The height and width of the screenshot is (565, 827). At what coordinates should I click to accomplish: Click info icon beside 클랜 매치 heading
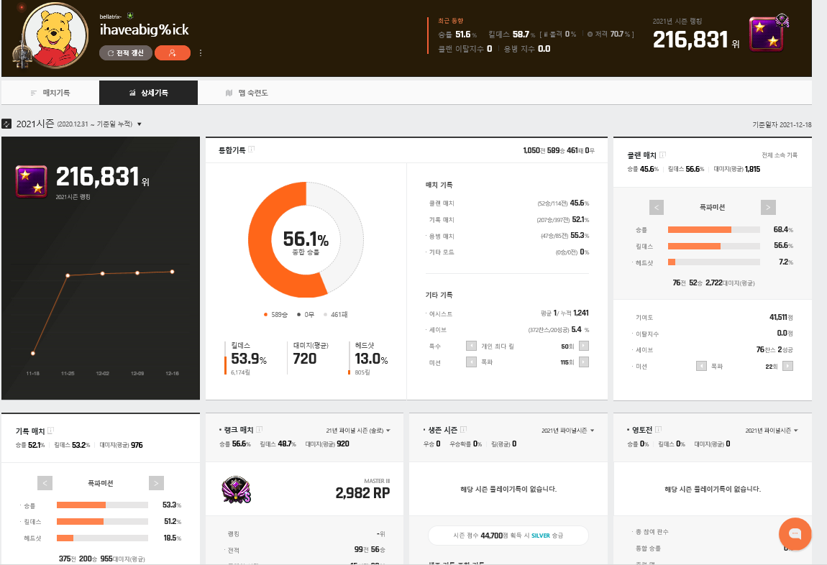662,155
